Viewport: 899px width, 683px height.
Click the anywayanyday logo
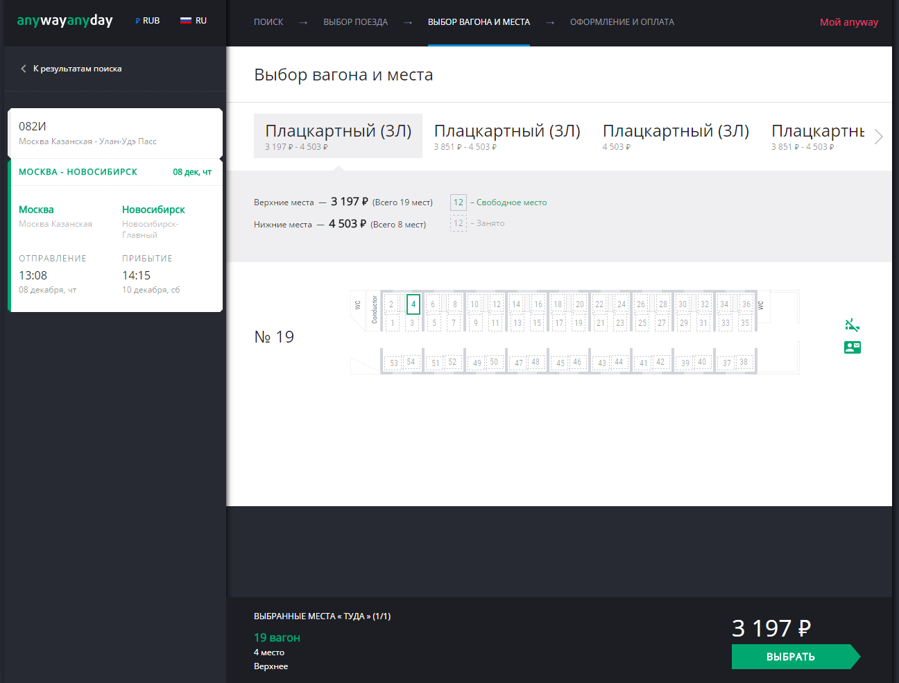(x=65, y=21)
